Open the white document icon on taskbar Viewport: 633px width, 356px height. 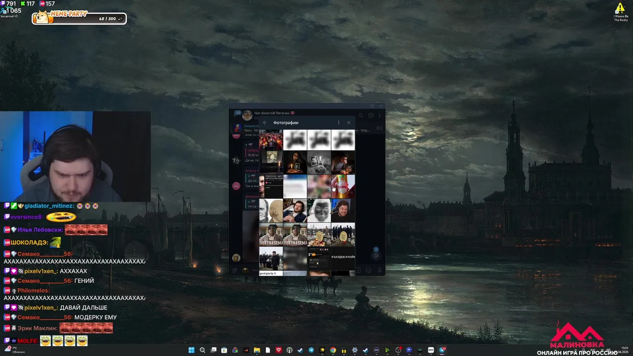268,350
